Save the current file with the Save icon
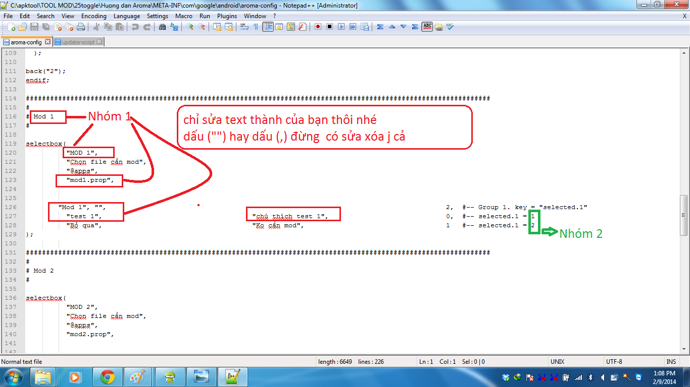690x387 pixels. click(34, 27)
